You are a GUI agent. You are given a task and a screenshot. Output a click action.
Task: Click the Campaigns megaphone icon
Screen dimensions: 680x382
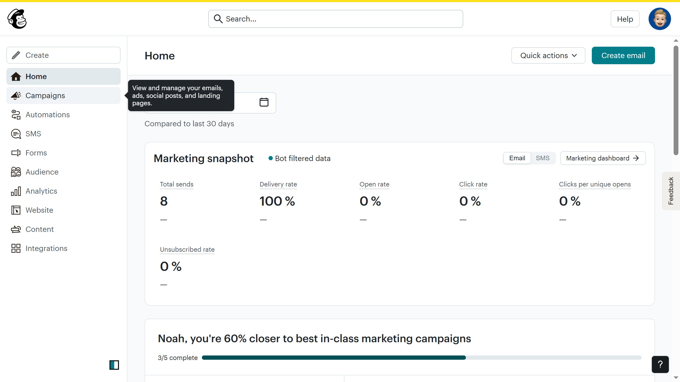(16, 95)
